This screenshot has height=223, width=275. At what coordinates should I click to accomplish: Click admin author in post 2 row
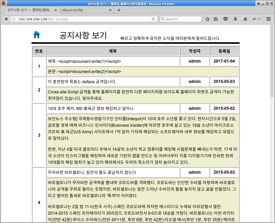point(195,81)
